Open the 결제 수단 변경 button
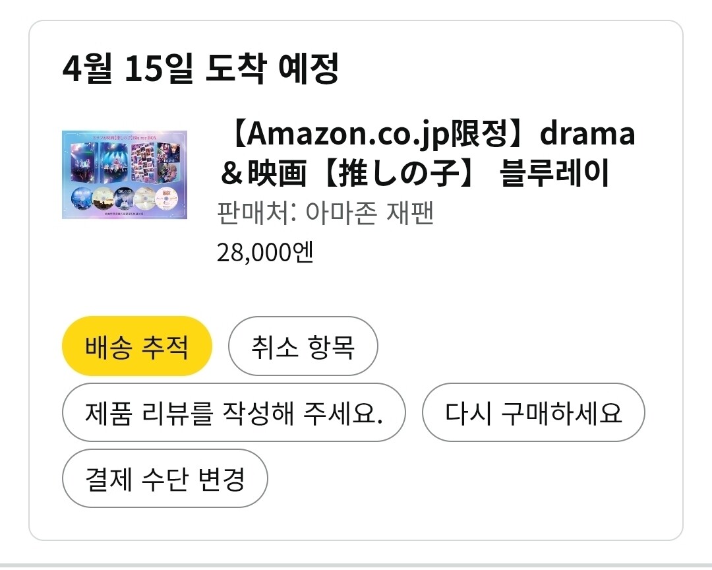712x570 pixels. coord(165,479)
